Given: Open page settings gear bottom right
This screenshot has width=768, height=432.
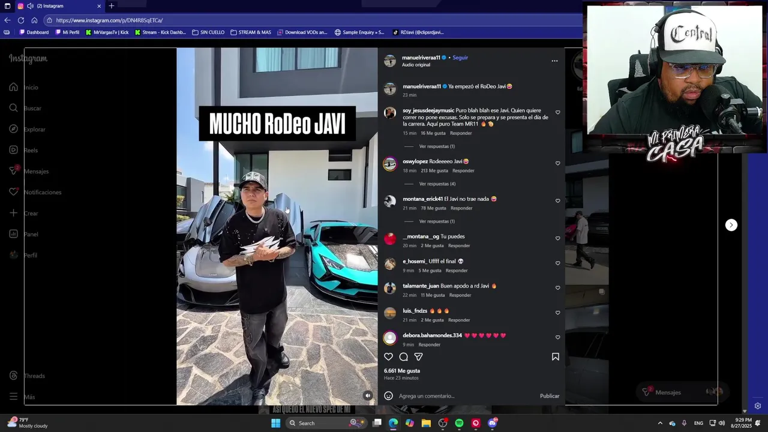Looking at the screenshot, I should 758,406.
